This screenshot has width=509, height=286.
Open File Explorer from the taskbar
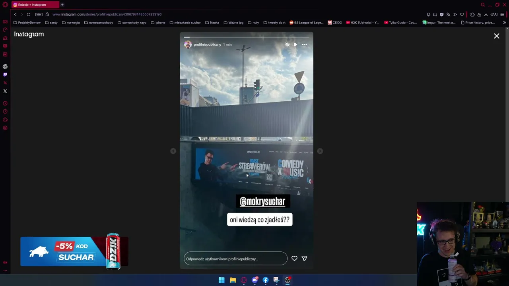[x=233, y=280]
